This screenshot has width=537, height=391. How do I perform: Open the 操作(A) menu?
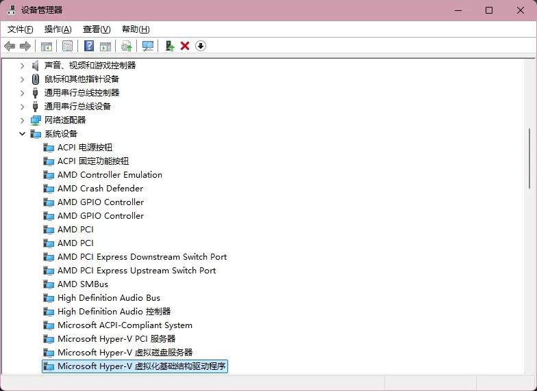click(x=58, y=29)
